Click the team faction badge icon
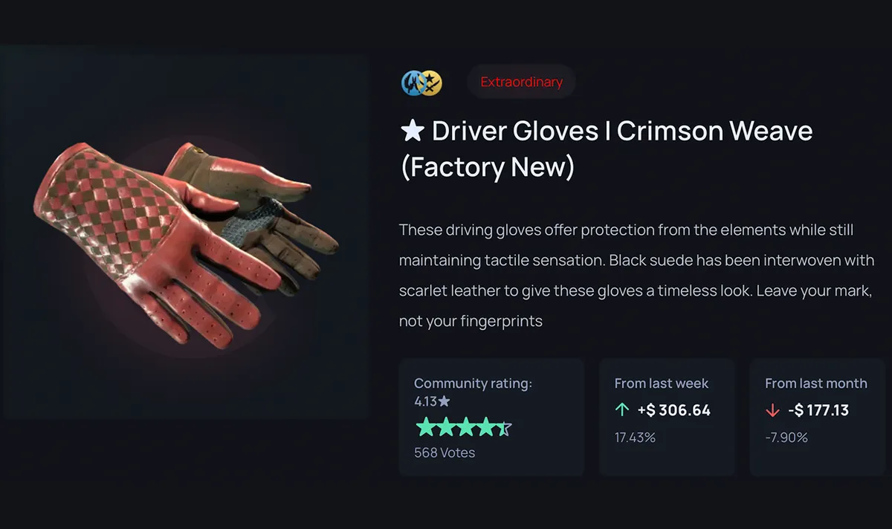 (x=421, y=82)
